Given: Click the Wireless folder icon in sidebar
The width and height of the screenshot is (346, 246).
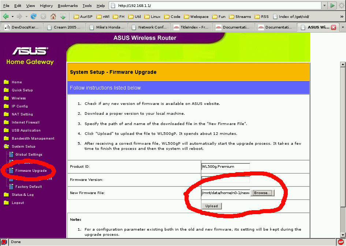Looking at the screenshot, I should pyautogui.click(x=6, y=98).
